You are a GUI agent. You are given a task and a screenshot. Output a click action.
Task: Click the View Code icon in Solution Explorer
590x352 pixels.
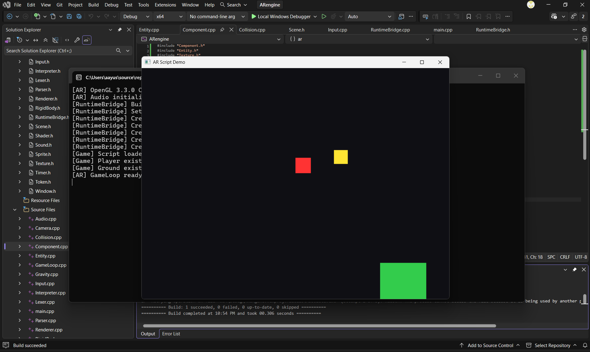67,40
